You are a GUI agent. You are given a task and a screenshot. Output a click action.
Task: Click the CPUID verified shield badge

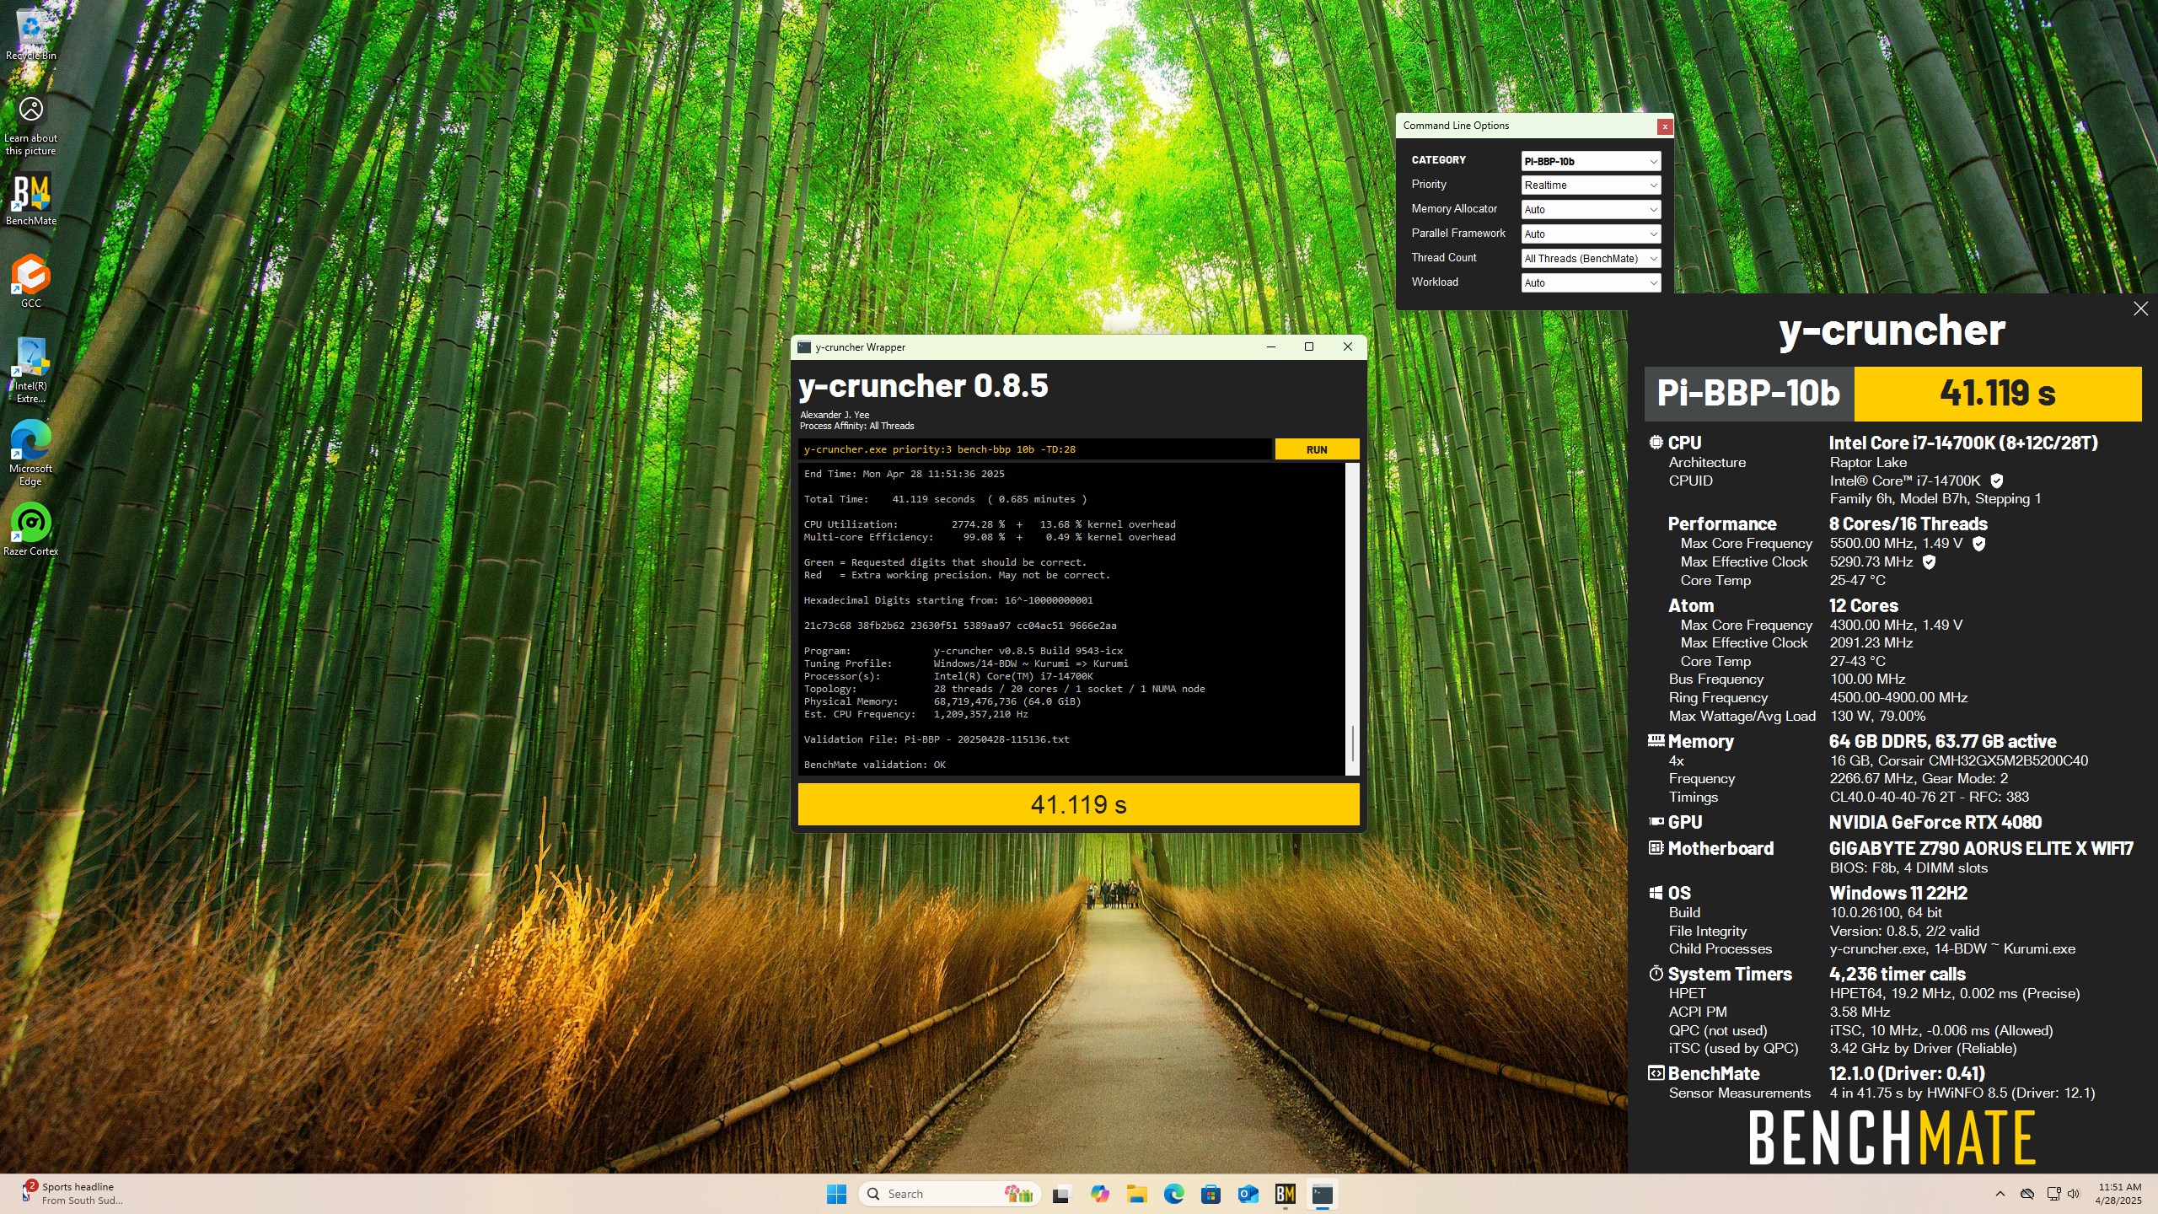click(1996, 481)
